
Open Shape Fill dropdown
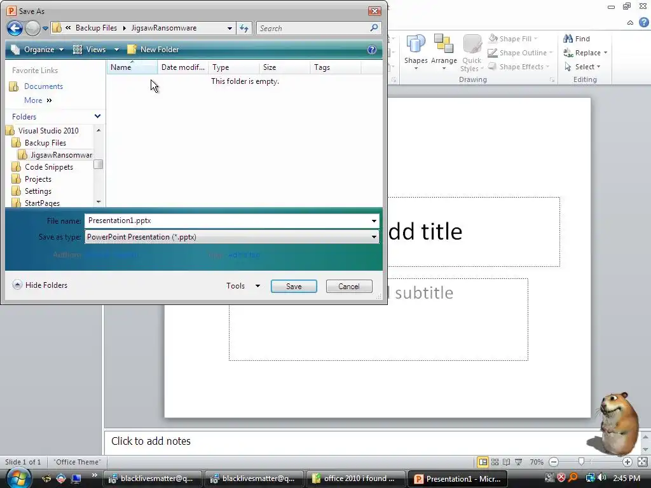(513, 39)
